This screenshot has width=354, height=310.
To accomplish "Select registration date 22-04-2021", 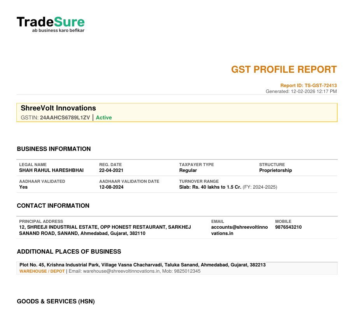I will 111,170.
